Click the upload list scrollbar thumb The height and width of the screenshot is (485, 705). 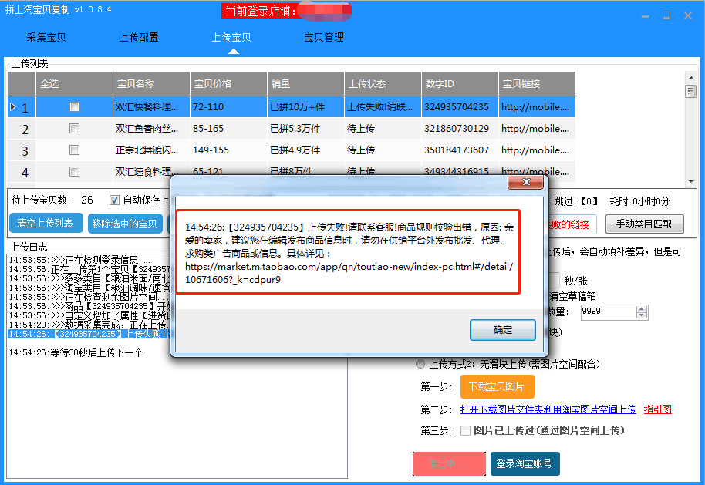pos(690,91)
